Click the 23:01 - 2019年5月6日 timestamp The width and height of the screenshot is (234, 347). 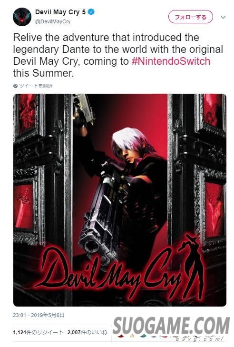[x=39, y=315]
